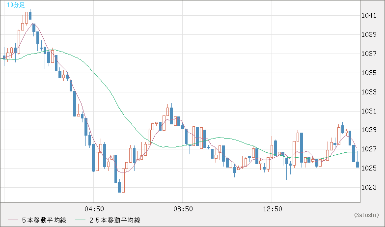The height and width of the screenshot is (227, 385).
Task: Select the 5本移動平均線 legend entry
Action: [x=44, y=220]
